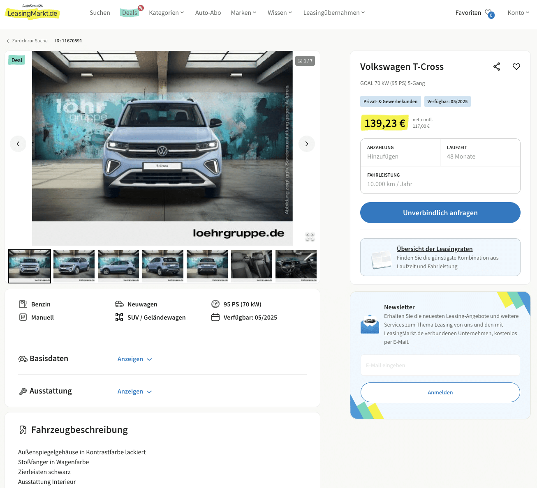Viewport: 537px width, 488px height.
Task: Click the green Deal badge on photo
Action: click(17, 60)
